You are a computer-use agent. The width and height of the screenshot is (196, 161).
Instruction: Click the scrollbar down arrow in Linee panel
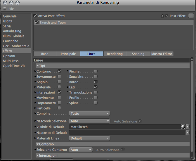click(192, 157)
